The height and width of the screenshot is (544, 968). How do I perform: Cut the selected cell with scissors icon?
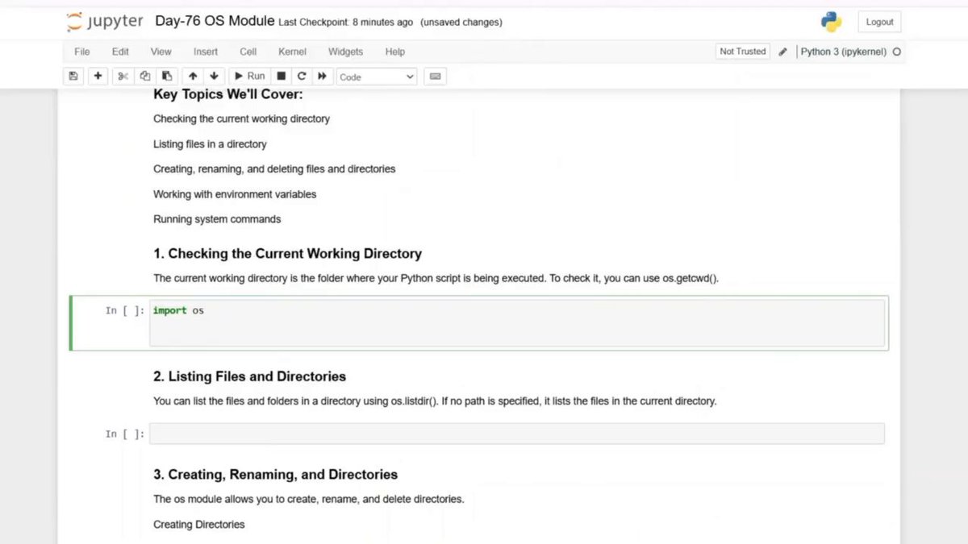[123, 76]
